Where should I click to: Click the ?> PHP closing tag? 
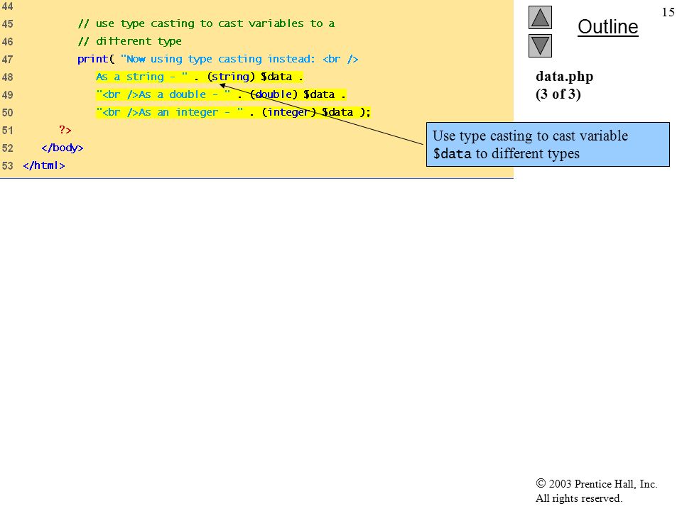pos(65,130)
